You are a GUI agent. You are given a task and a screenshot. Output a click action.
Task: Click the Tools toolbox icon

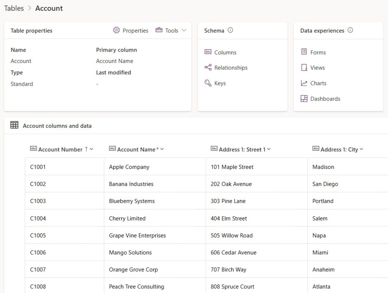(x=159, y=30)
